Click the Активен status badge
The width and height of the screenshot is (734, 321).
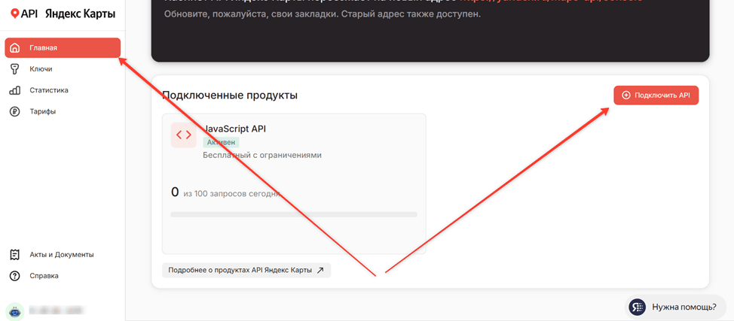point(222,143)
